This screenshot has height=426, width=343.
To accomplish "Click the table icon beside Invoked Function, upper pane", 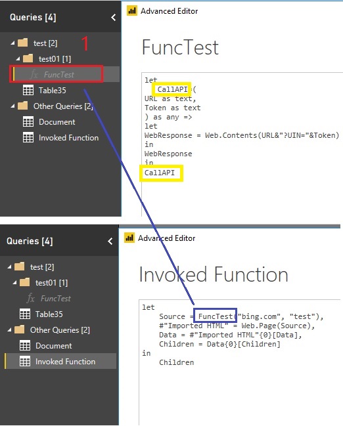I will click(x=28, y=138).
